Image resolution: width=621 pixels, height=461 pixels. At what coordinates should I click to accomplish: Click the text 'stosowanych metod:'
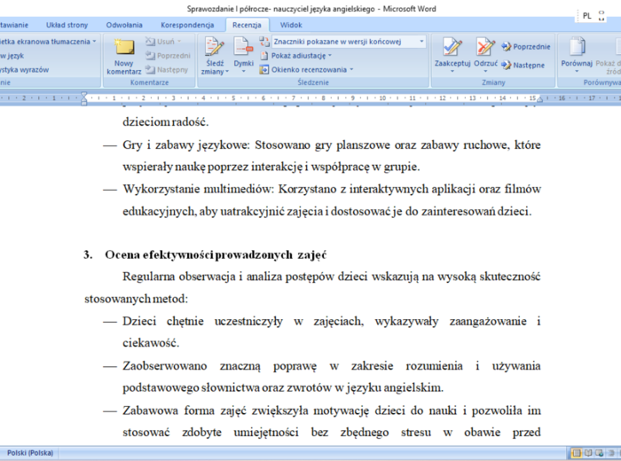(137, 299)
